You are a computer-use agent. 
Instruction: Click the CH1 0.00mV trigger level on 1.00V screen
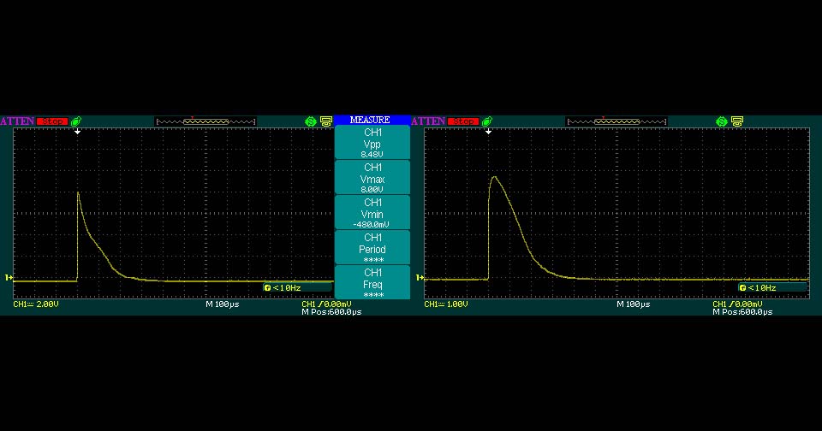737,304
